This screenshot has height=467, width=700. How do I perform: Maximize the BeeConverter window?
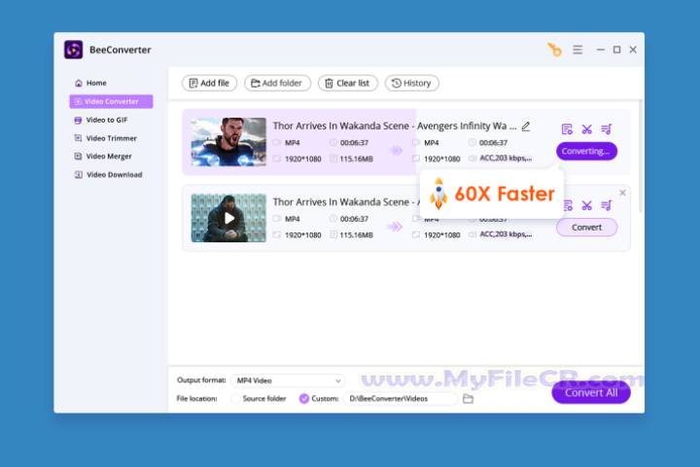pyautogui.click(x=617, y=50)
